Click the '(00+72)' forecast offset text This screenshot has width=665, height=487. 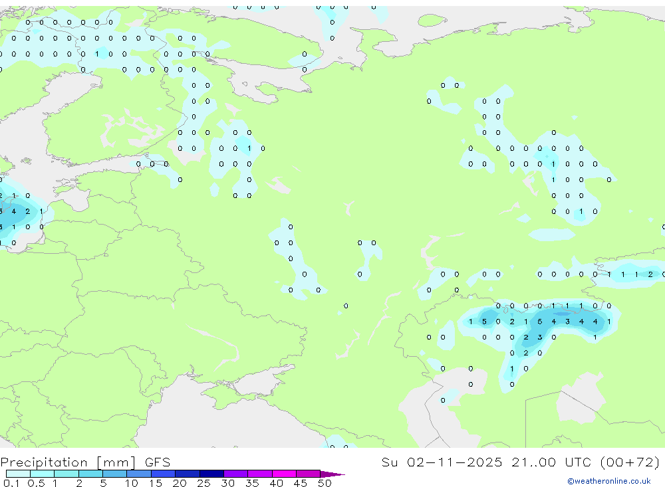point(630,462)
